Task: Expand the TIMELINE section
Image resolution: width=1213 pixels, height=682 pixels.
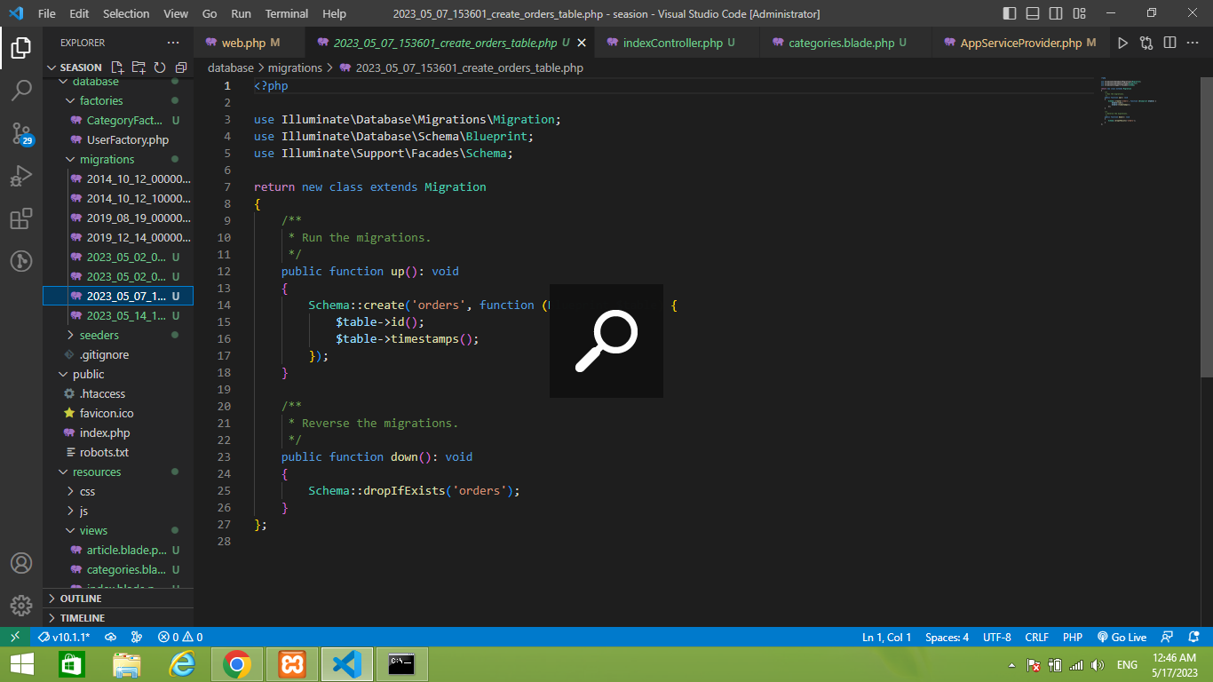Action: tap(118, 618)
